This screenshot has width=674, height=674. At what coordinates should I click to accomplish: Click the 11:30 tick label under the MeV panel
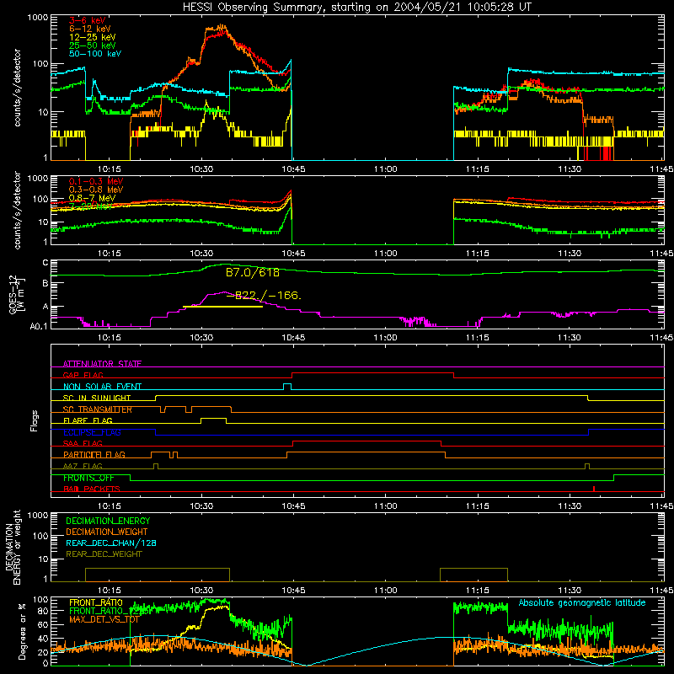point(570,254)
